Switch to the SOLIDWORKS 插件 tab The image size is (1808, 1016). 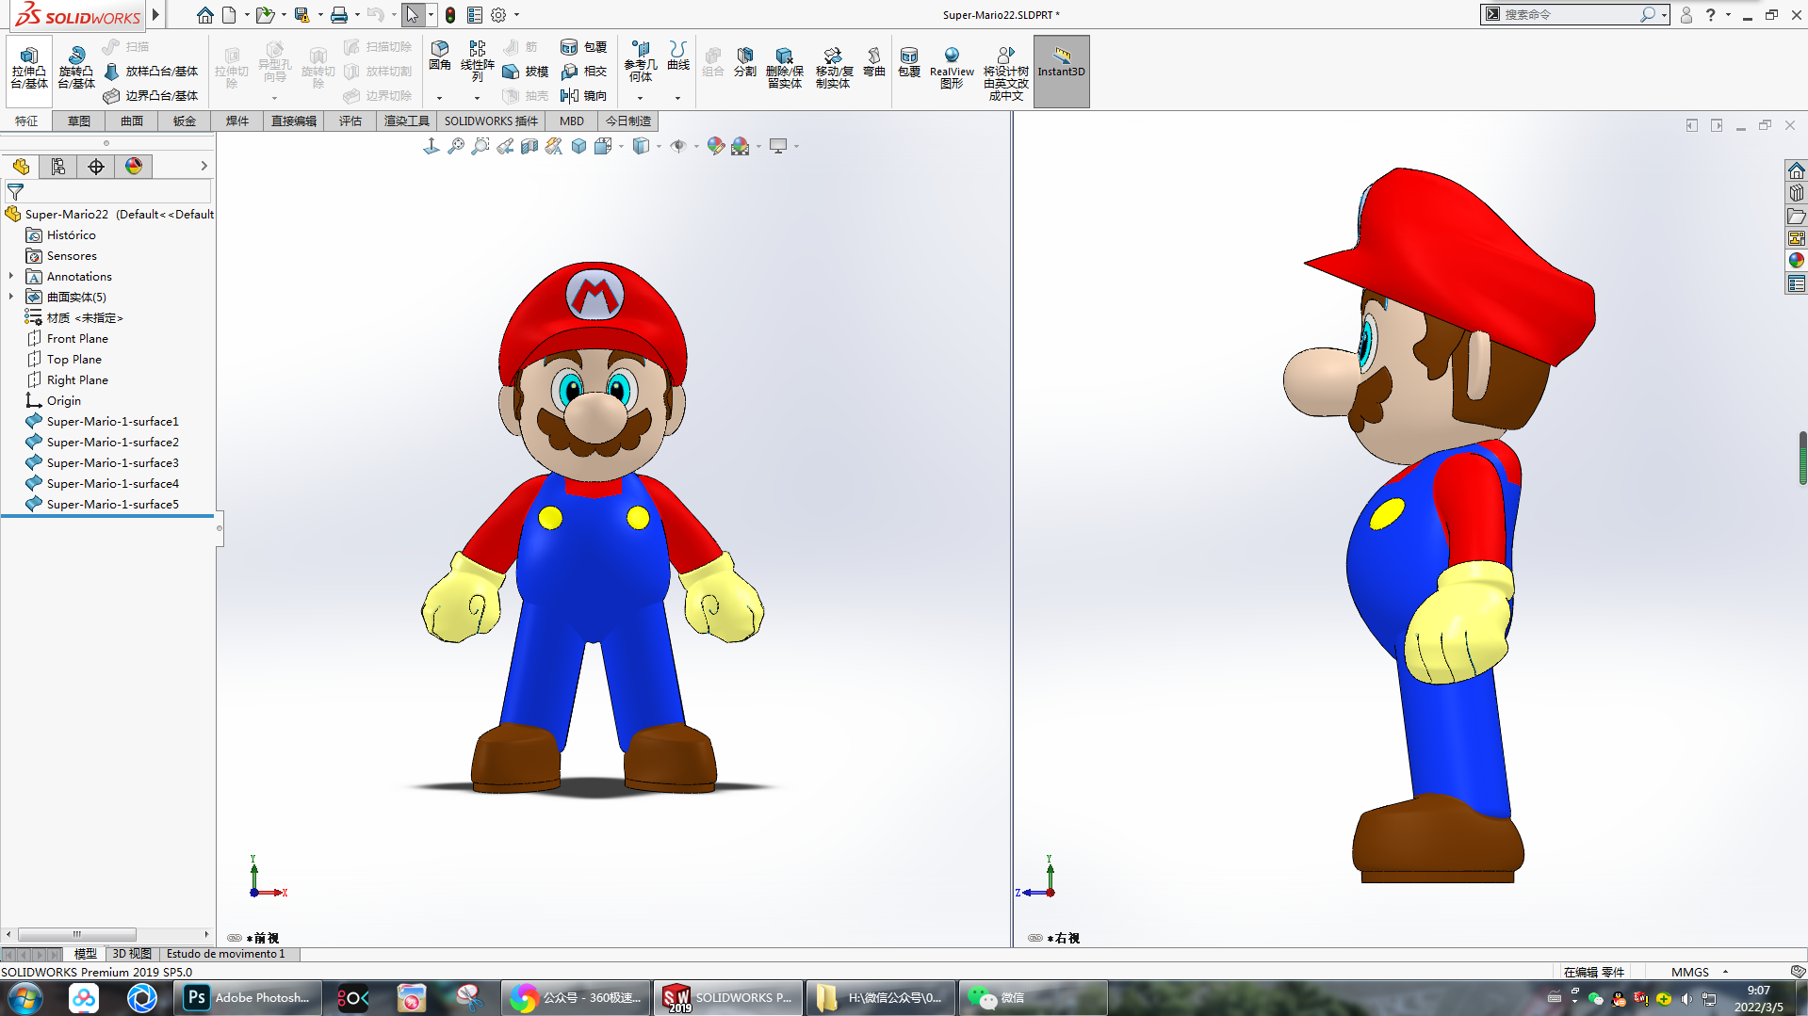click(x=491, y=121)
